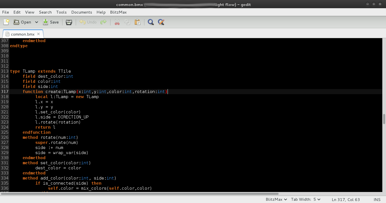Expand the Open recent files arrow
The height and width of the screenshot is (203, 386).
click(x=36, y=22)
